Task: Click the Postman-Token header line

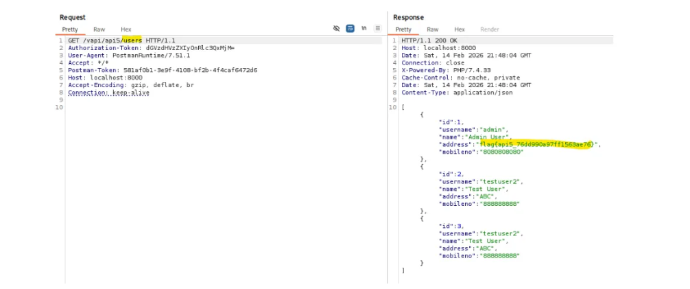Action: pyautogui.click(x=163, y=70)
